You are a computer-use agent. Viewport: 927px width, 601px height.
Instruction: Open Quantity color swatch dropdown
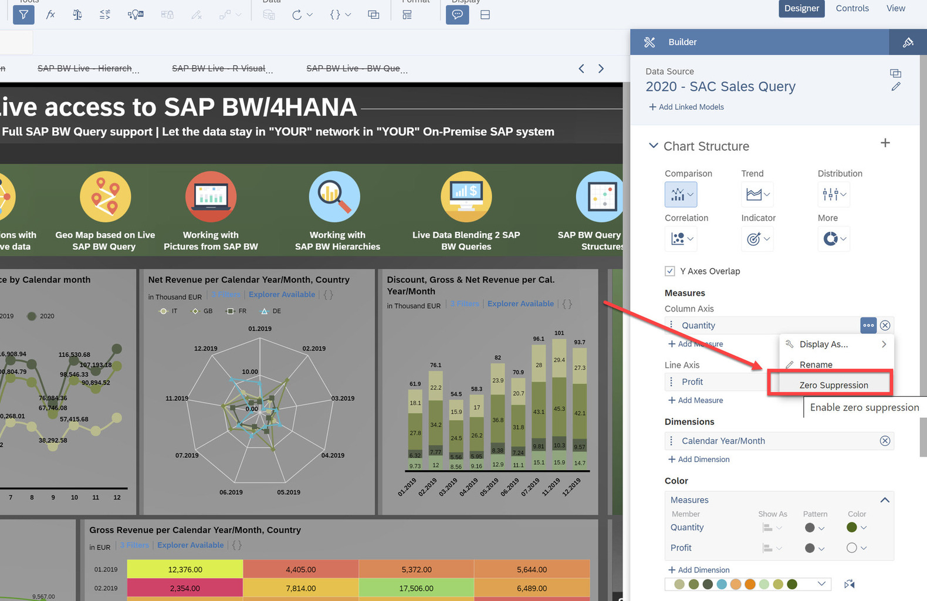pos(857,528)
